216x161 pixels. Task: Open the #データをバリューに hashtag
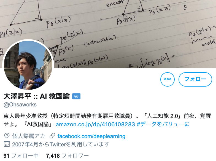[x=163, y=124]
